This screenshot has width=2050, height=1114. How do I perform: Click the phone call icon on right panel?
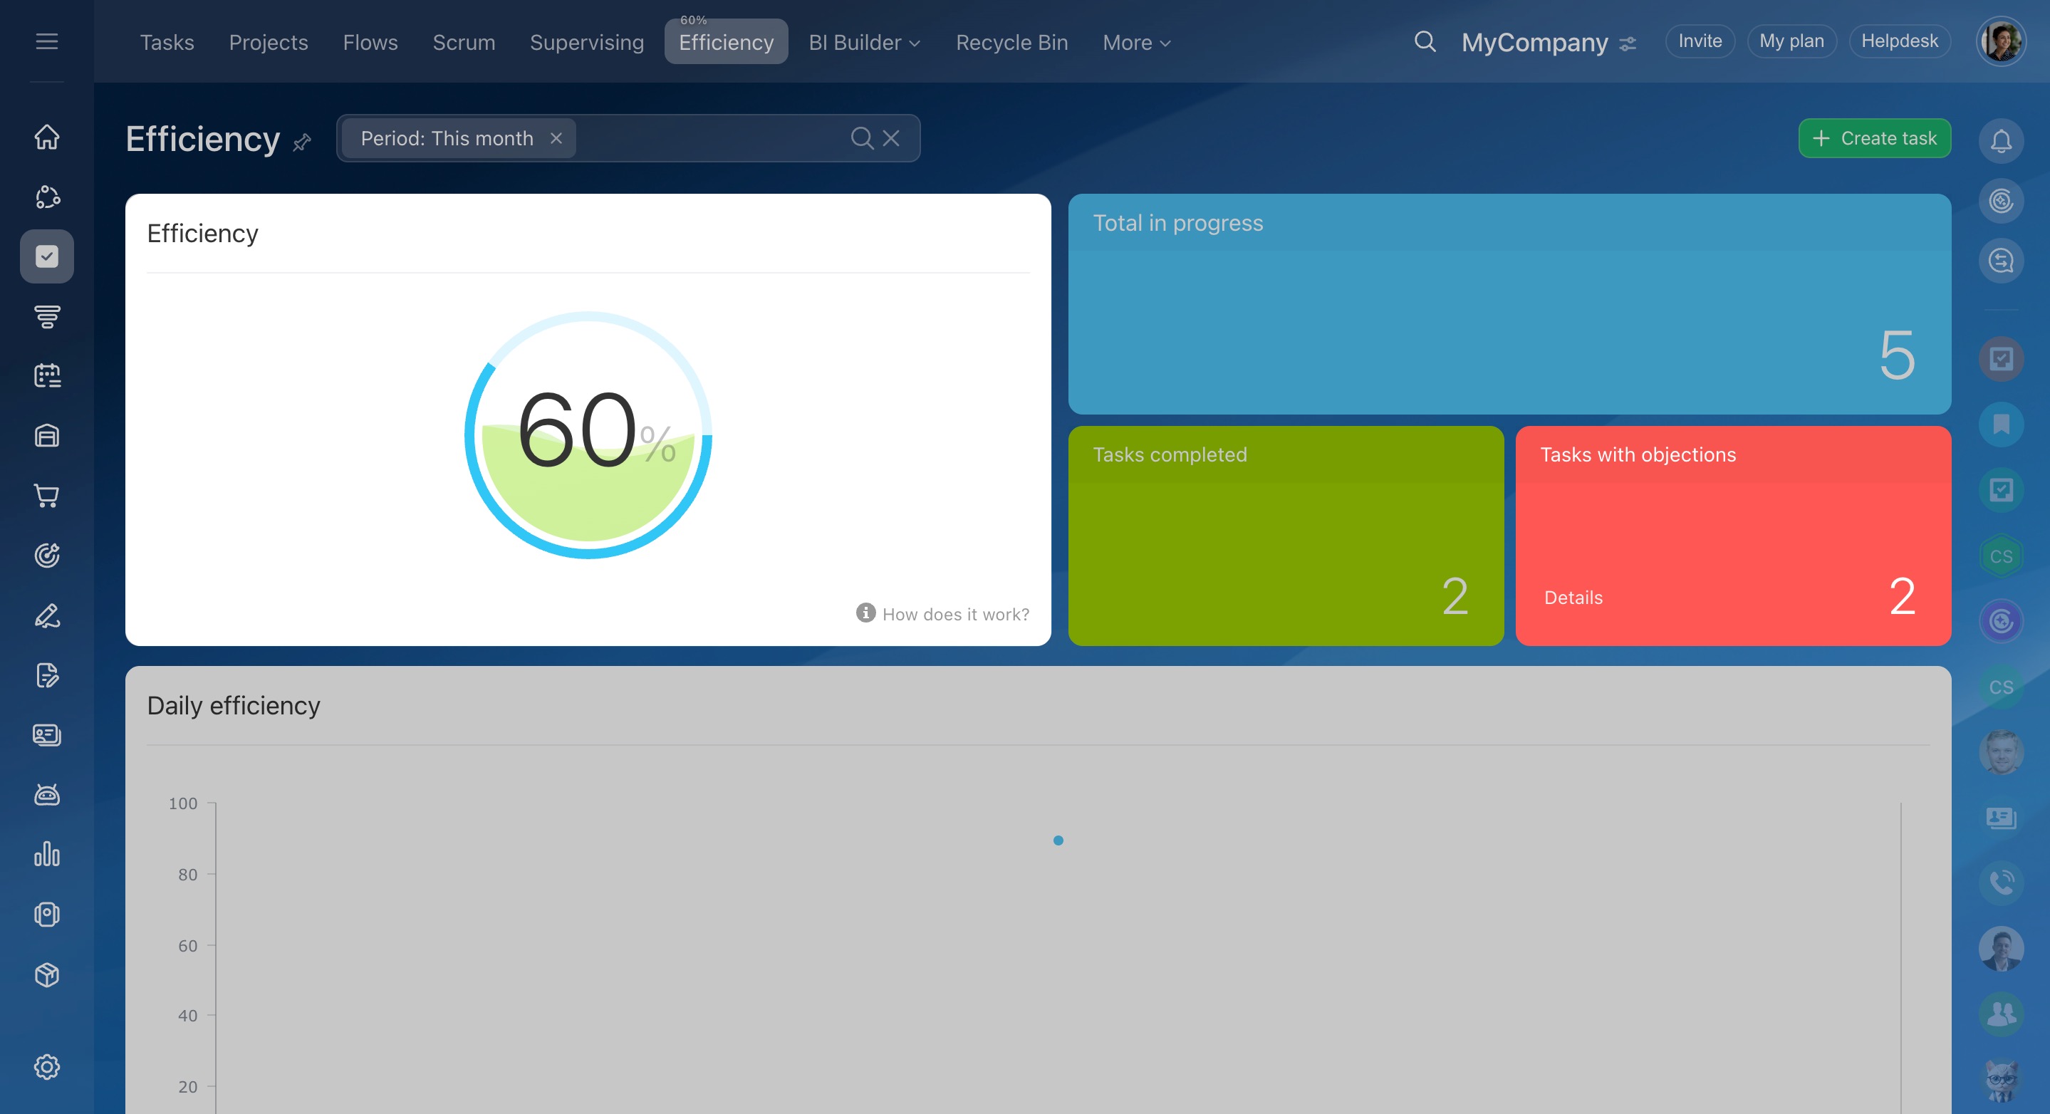2001,882
